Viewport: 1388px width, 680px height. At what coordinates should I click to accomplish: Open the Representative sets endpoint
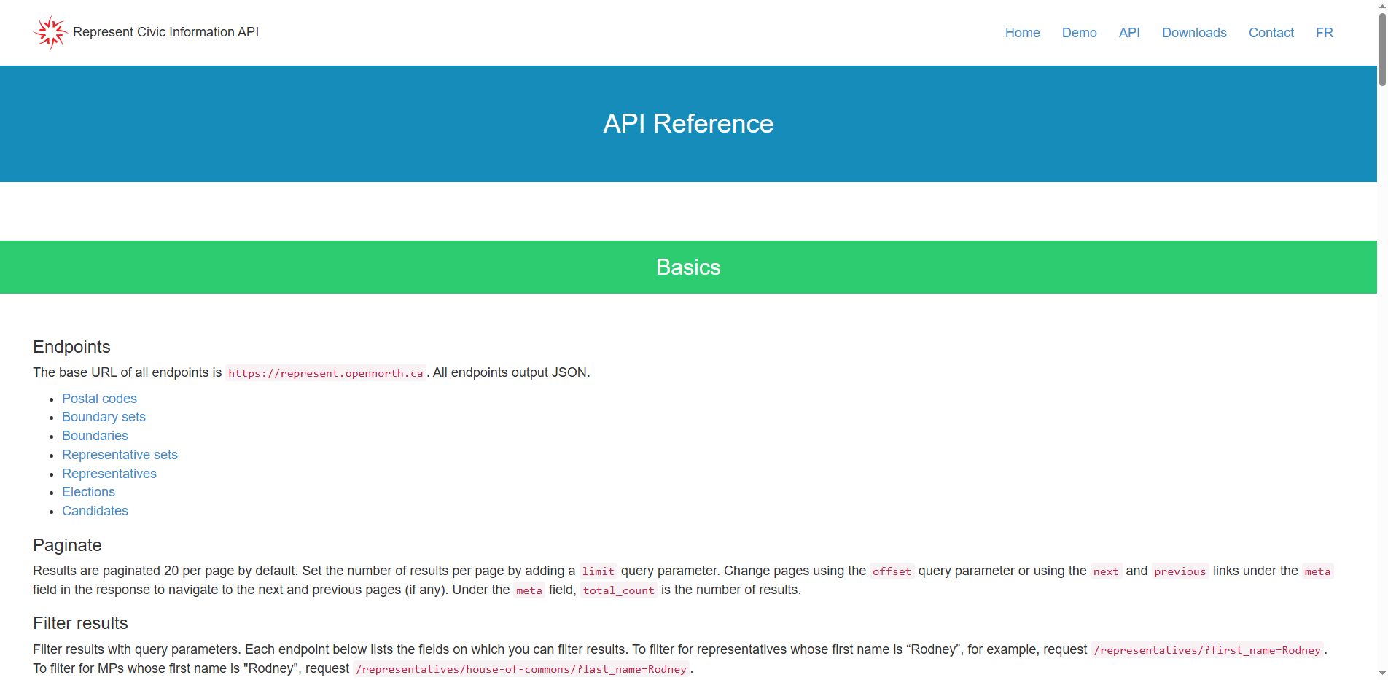coord(120,454)
